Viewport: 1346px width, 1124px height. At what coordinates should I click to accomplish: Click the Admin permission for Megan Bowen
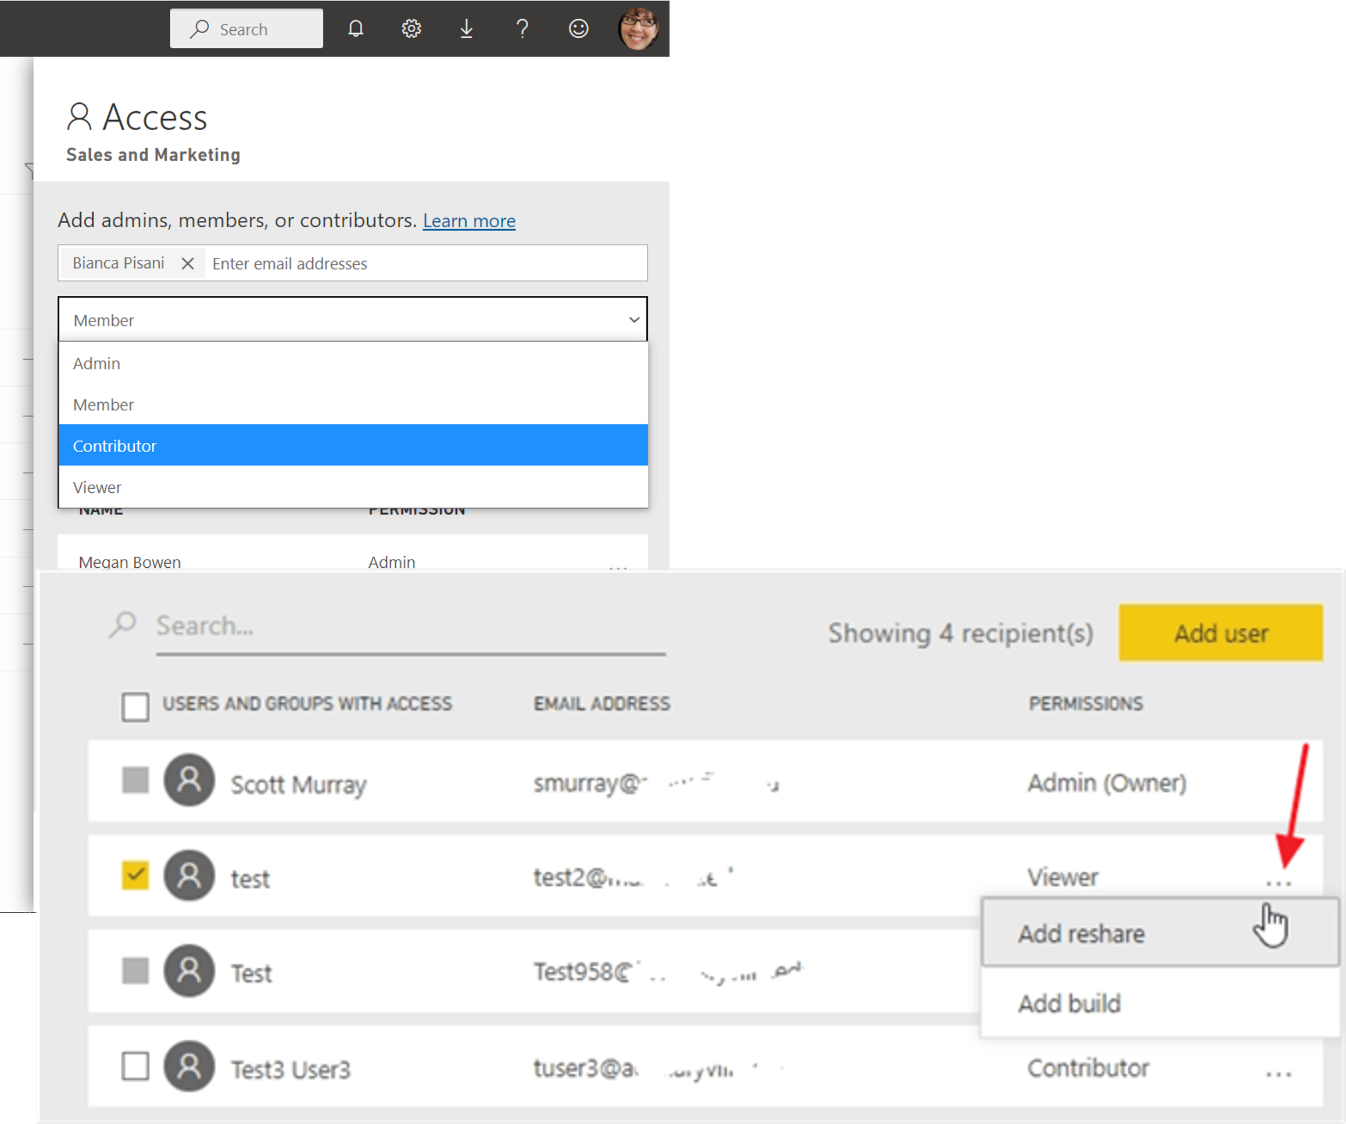[x=392, y=562]
